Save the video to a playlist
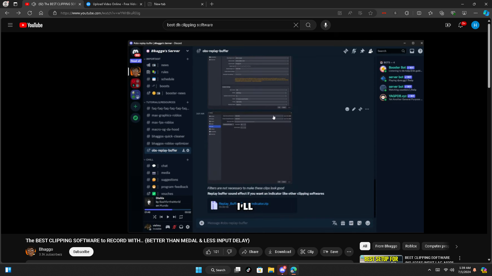 (331, 252)
